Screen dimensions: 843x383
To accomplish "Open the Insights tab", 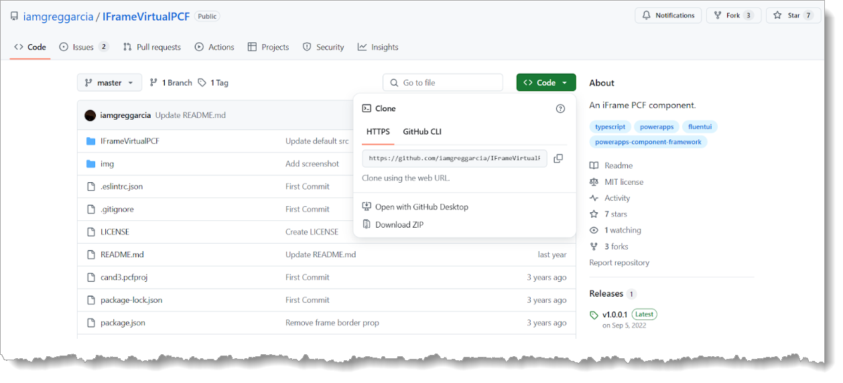I will [378, 47].
